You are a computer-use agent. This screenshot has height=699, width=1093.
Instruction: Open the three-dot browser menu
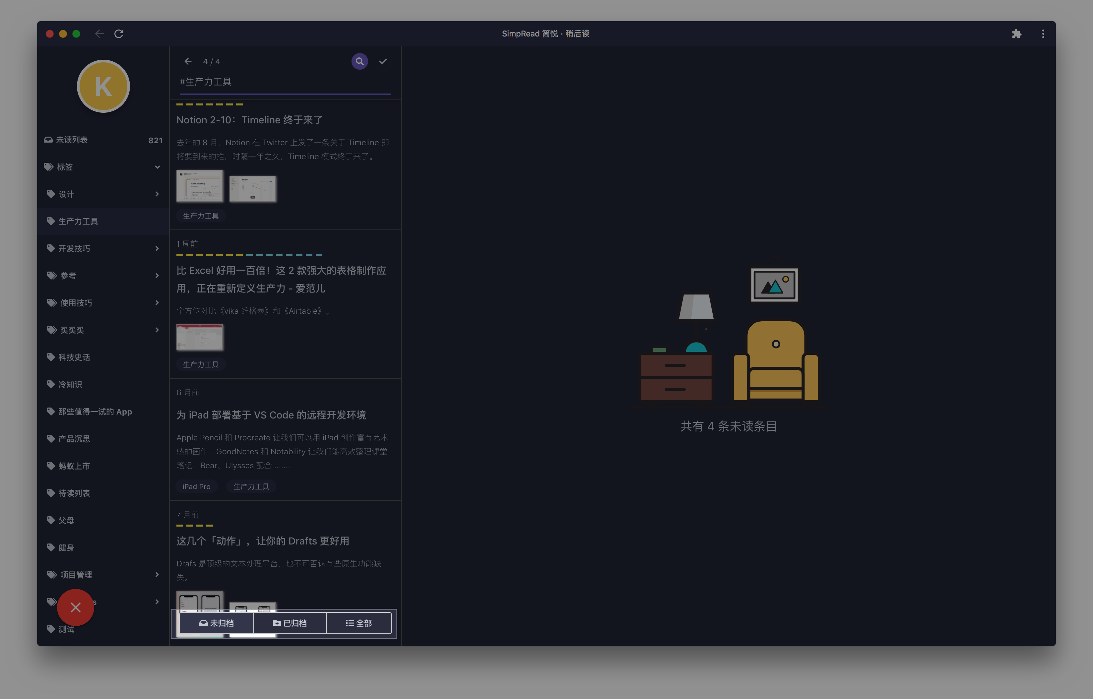click(x=1043, y=33)
